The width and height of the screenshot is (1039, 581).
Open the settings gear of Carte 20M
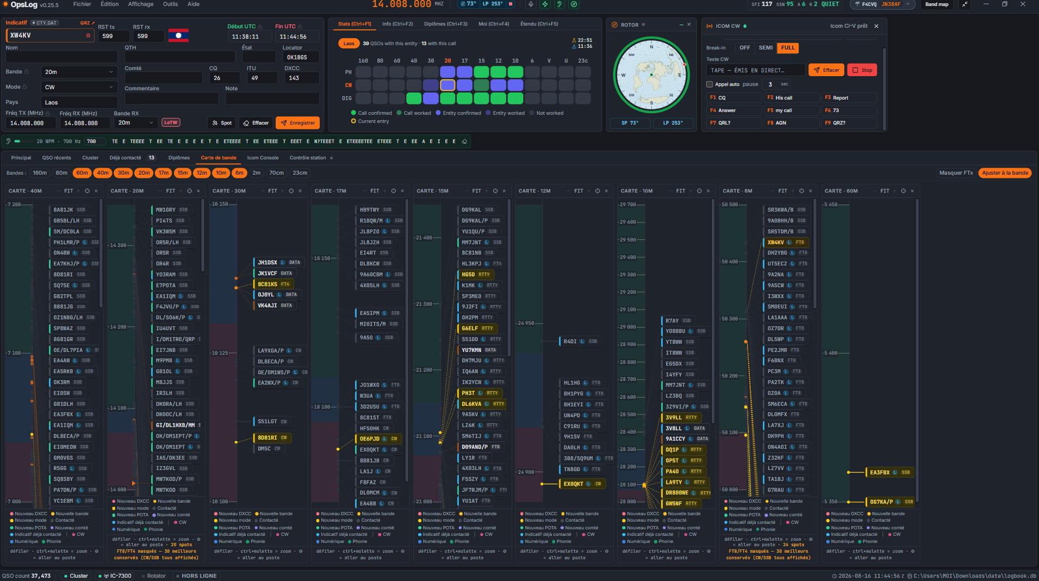(189, 191)
